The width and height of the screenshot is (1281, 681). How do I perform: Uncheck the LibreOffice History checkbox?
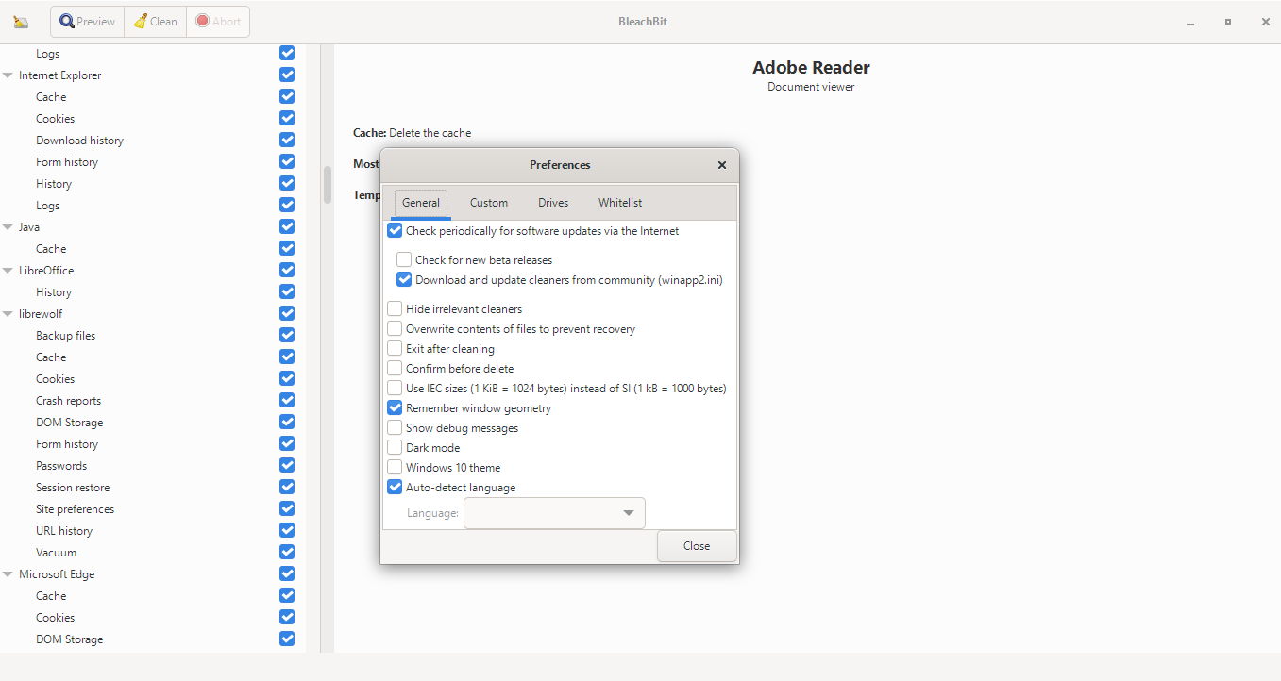pyautogui.click(x=287, y=291)
